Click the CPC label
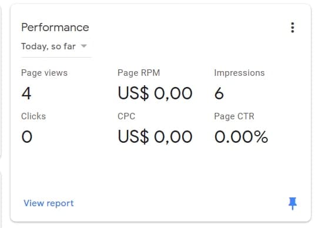The height and width of the screenshot is (228, 322). [126, 116]
